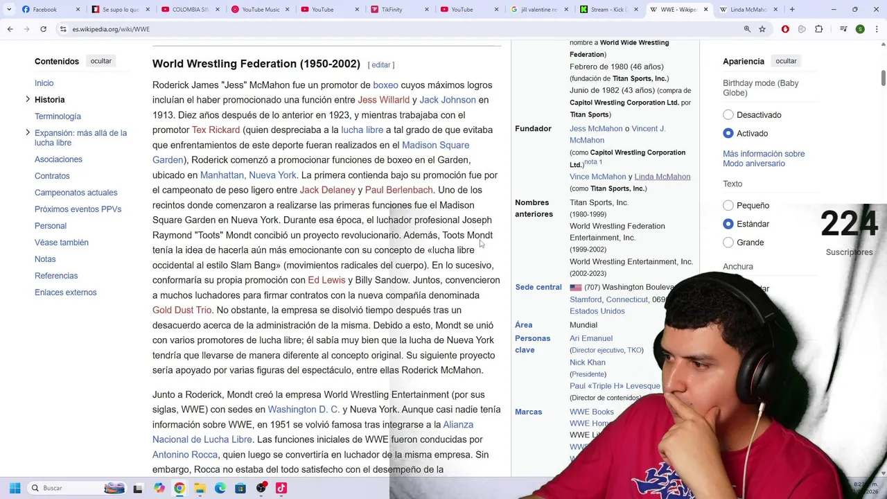
Task: Choose Estándar text size
Action: tap(728, 224)
